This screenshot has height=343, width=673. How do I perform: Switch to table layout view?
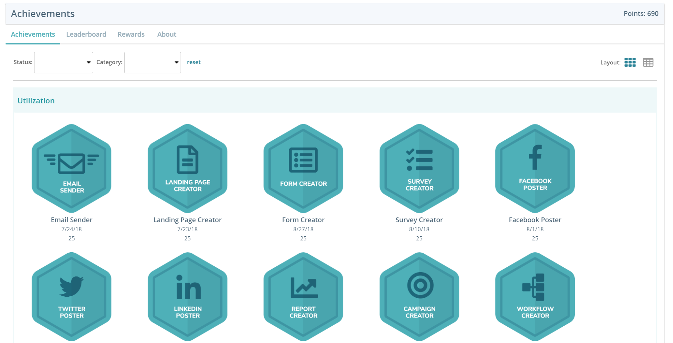click(648, 62)
